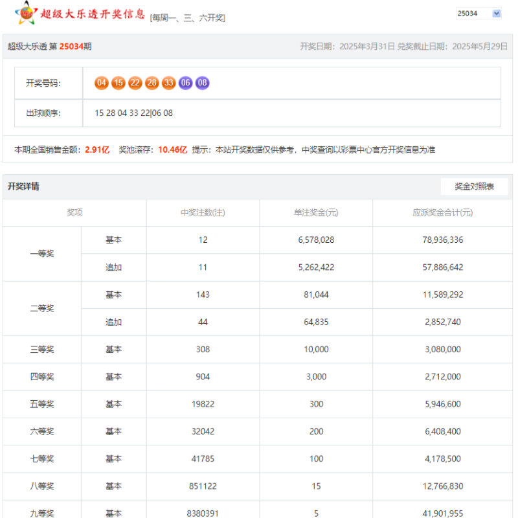Click the 出球顺序 number sequence text
The height and width of the screenshot is (518, 518).
[x=133, y=113]
